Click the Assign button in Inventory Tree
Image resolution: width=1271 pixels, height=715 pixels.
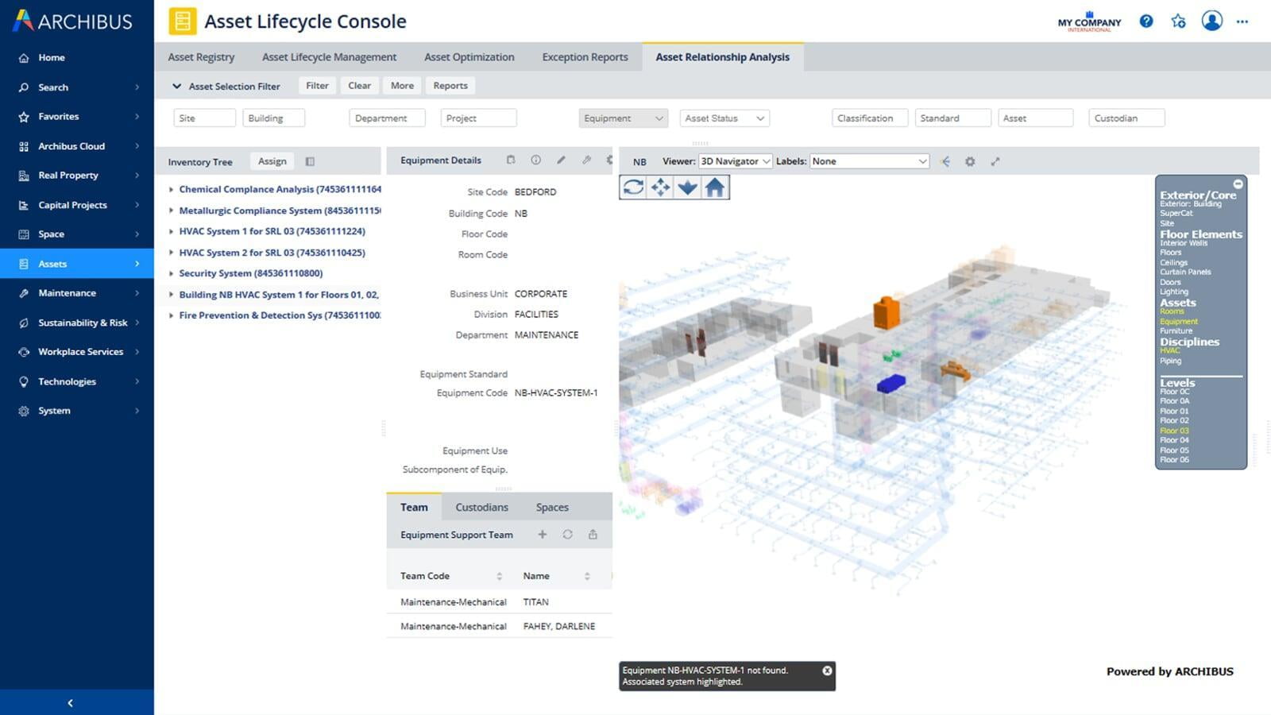click(x=272, y=161)
